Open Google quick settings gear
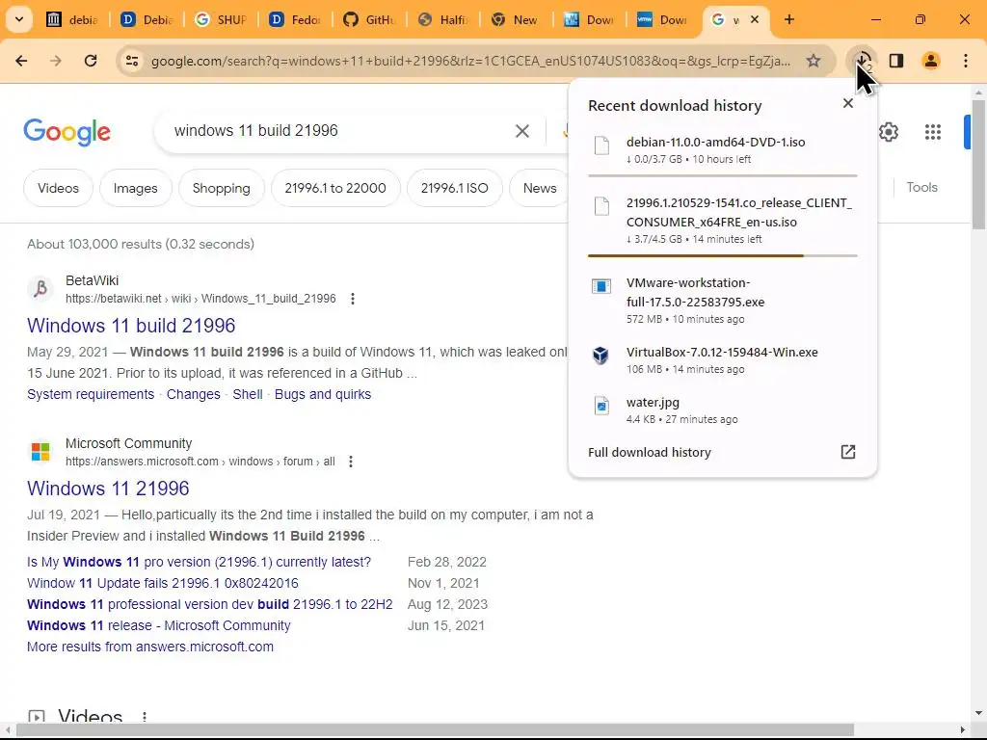 point(888,131)
